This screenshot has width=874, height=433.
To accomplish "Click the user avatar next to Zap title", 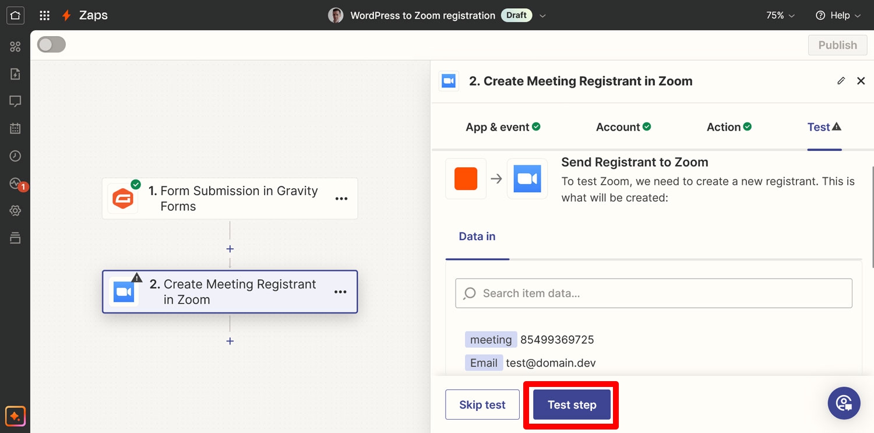I will click(336, 16).
